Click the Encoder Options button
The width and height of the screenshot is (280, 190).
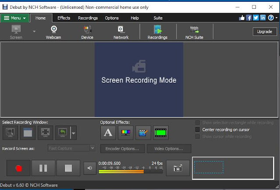pos(122,148)
